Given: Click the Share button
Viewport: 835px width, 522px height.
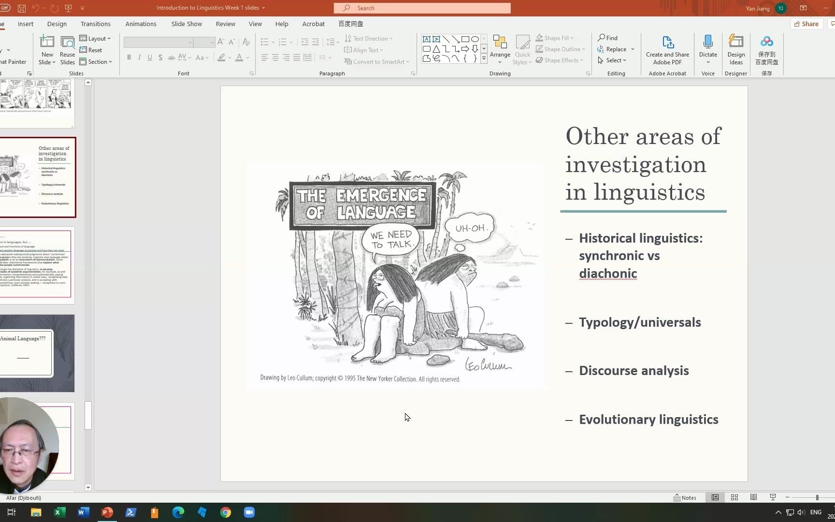Looking at the screenshot, I should pos(806,24).
